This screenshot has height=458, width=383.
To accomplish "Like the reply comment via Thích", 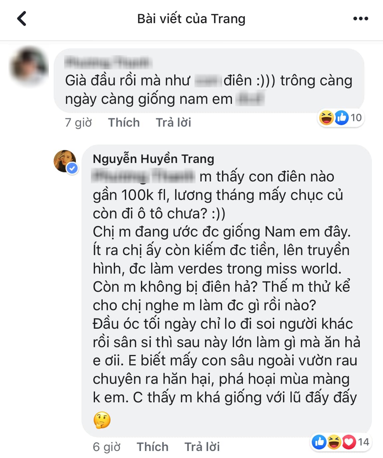I will point(153,447).
